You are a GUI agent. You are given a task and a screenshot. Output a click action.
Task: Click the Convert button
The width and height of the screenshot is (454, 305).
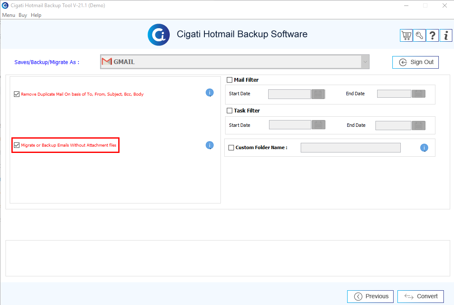click(421, 296)
